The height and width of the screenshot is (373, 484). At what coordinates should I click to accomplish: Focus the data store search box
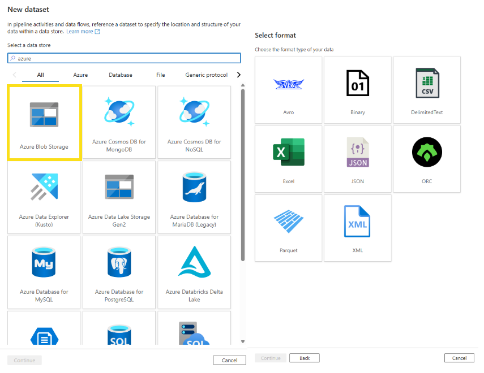point(124,58)
